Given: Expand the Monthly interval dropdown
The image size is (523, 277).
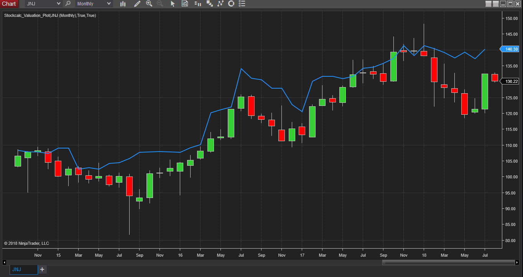Looking at the screenshot, I should click(x=94, y=4).
